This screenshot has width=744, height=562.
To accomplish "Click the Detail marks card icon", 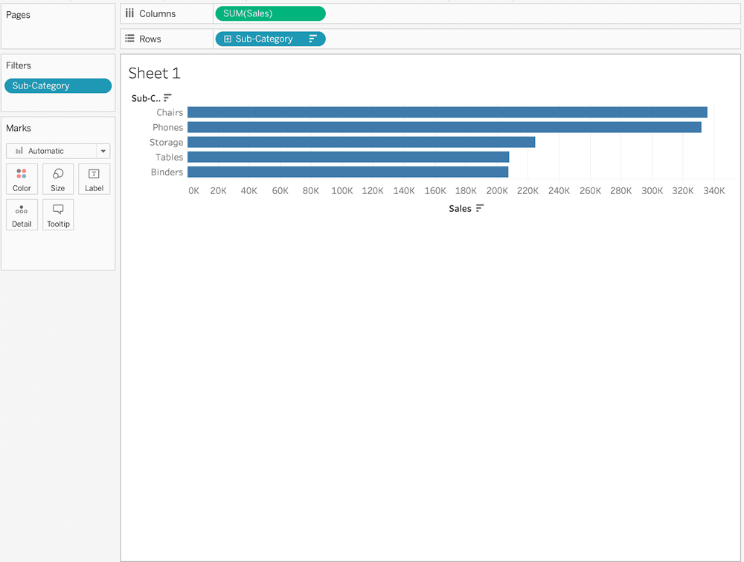I will (x=22, y=215).
